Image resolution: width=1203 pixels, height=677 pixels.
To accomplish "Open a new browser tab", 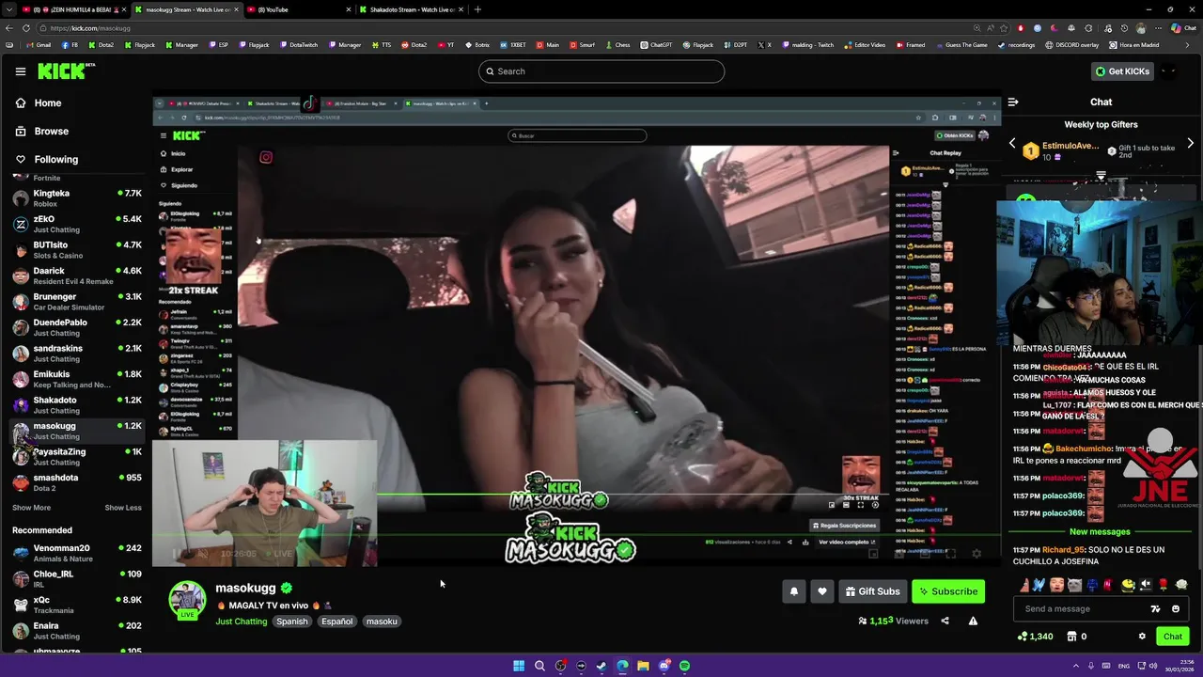I will click(477, 9).
